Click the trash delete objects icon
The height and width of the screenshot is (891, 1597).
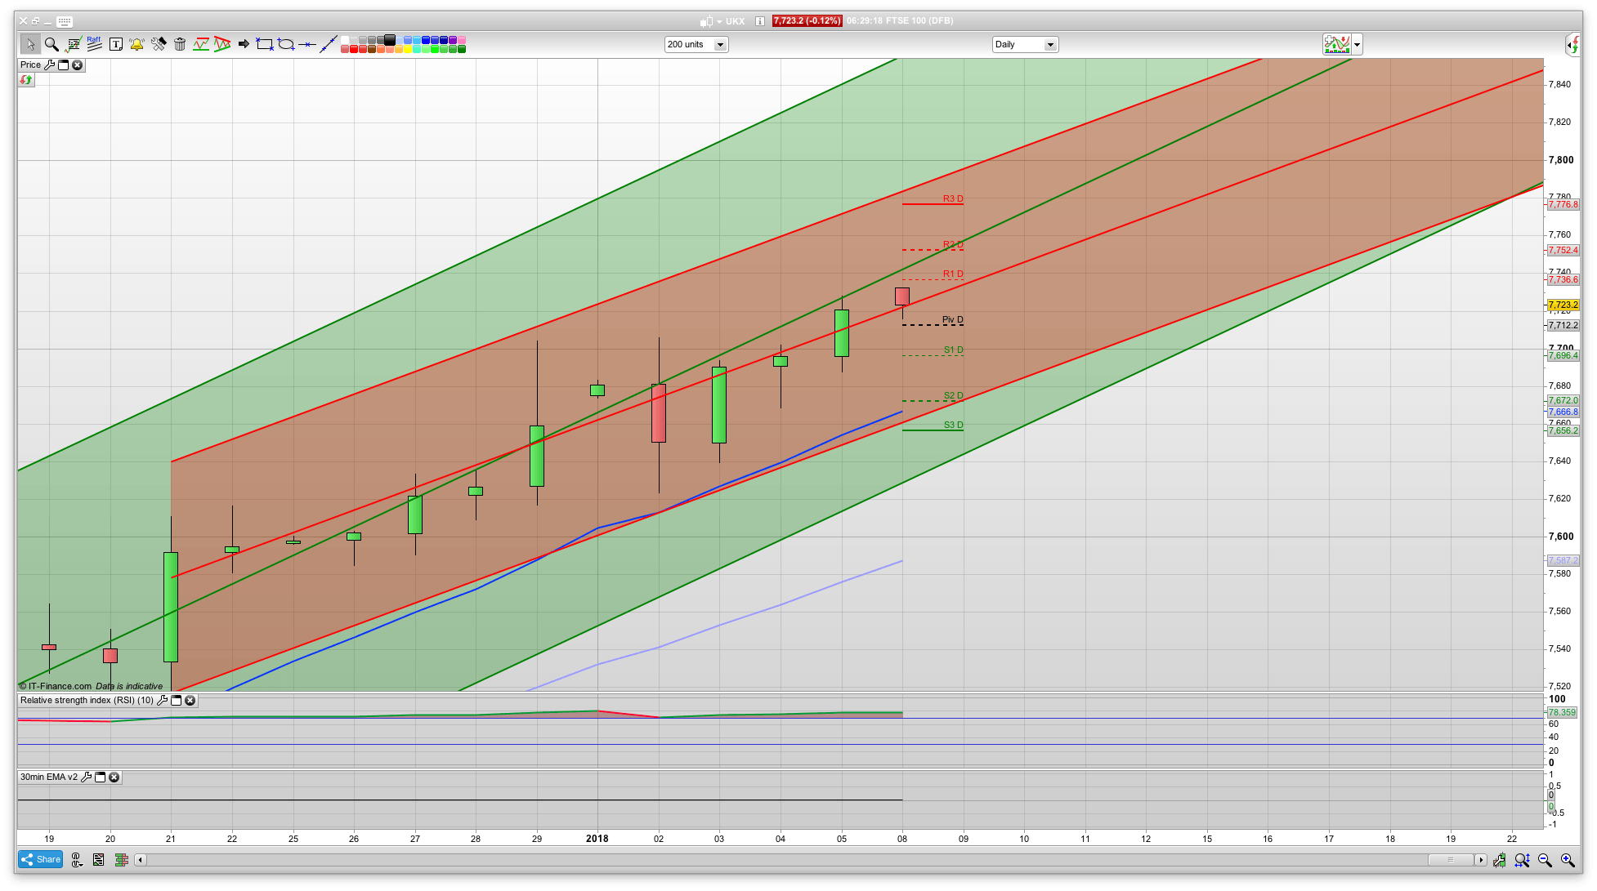point(180,44)
